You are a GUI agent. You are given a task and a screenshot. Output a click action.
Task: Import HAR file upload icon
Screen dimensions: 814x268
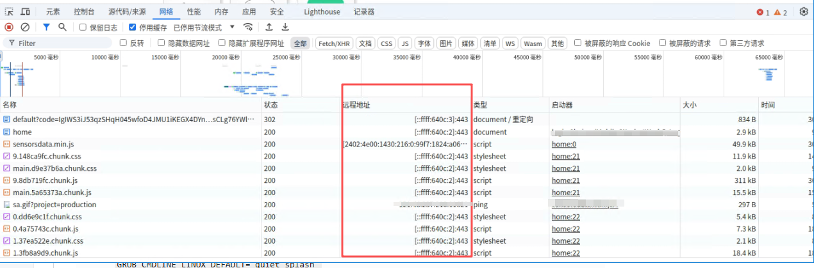click(269, 27)
